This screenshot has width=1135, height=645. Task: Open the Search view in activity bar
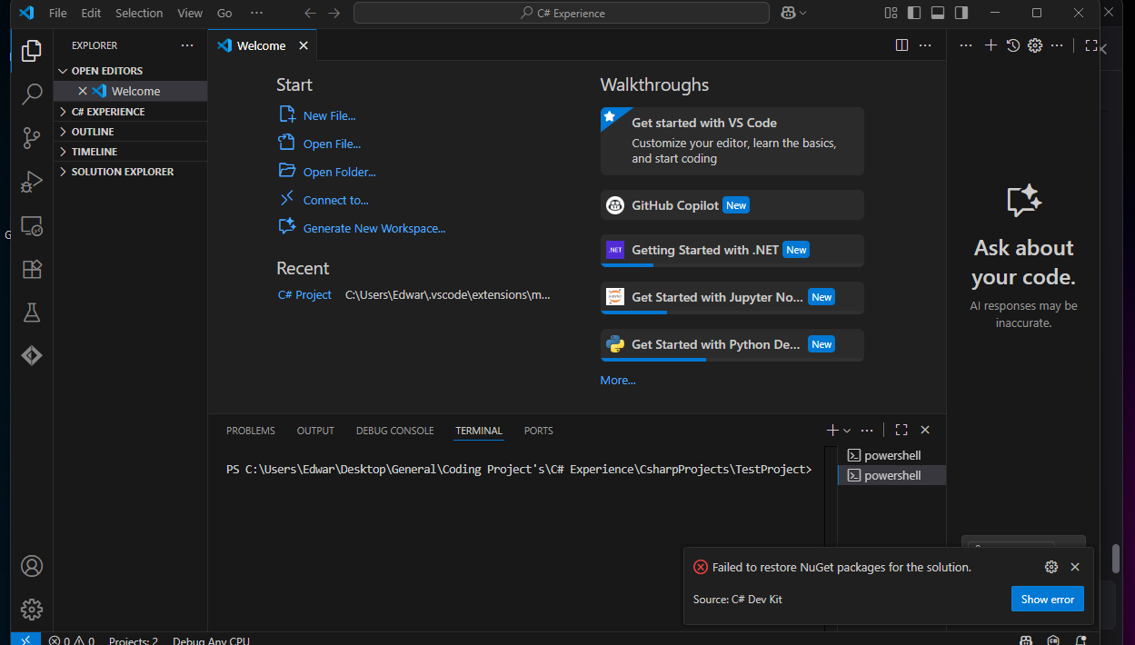point(32,94)
